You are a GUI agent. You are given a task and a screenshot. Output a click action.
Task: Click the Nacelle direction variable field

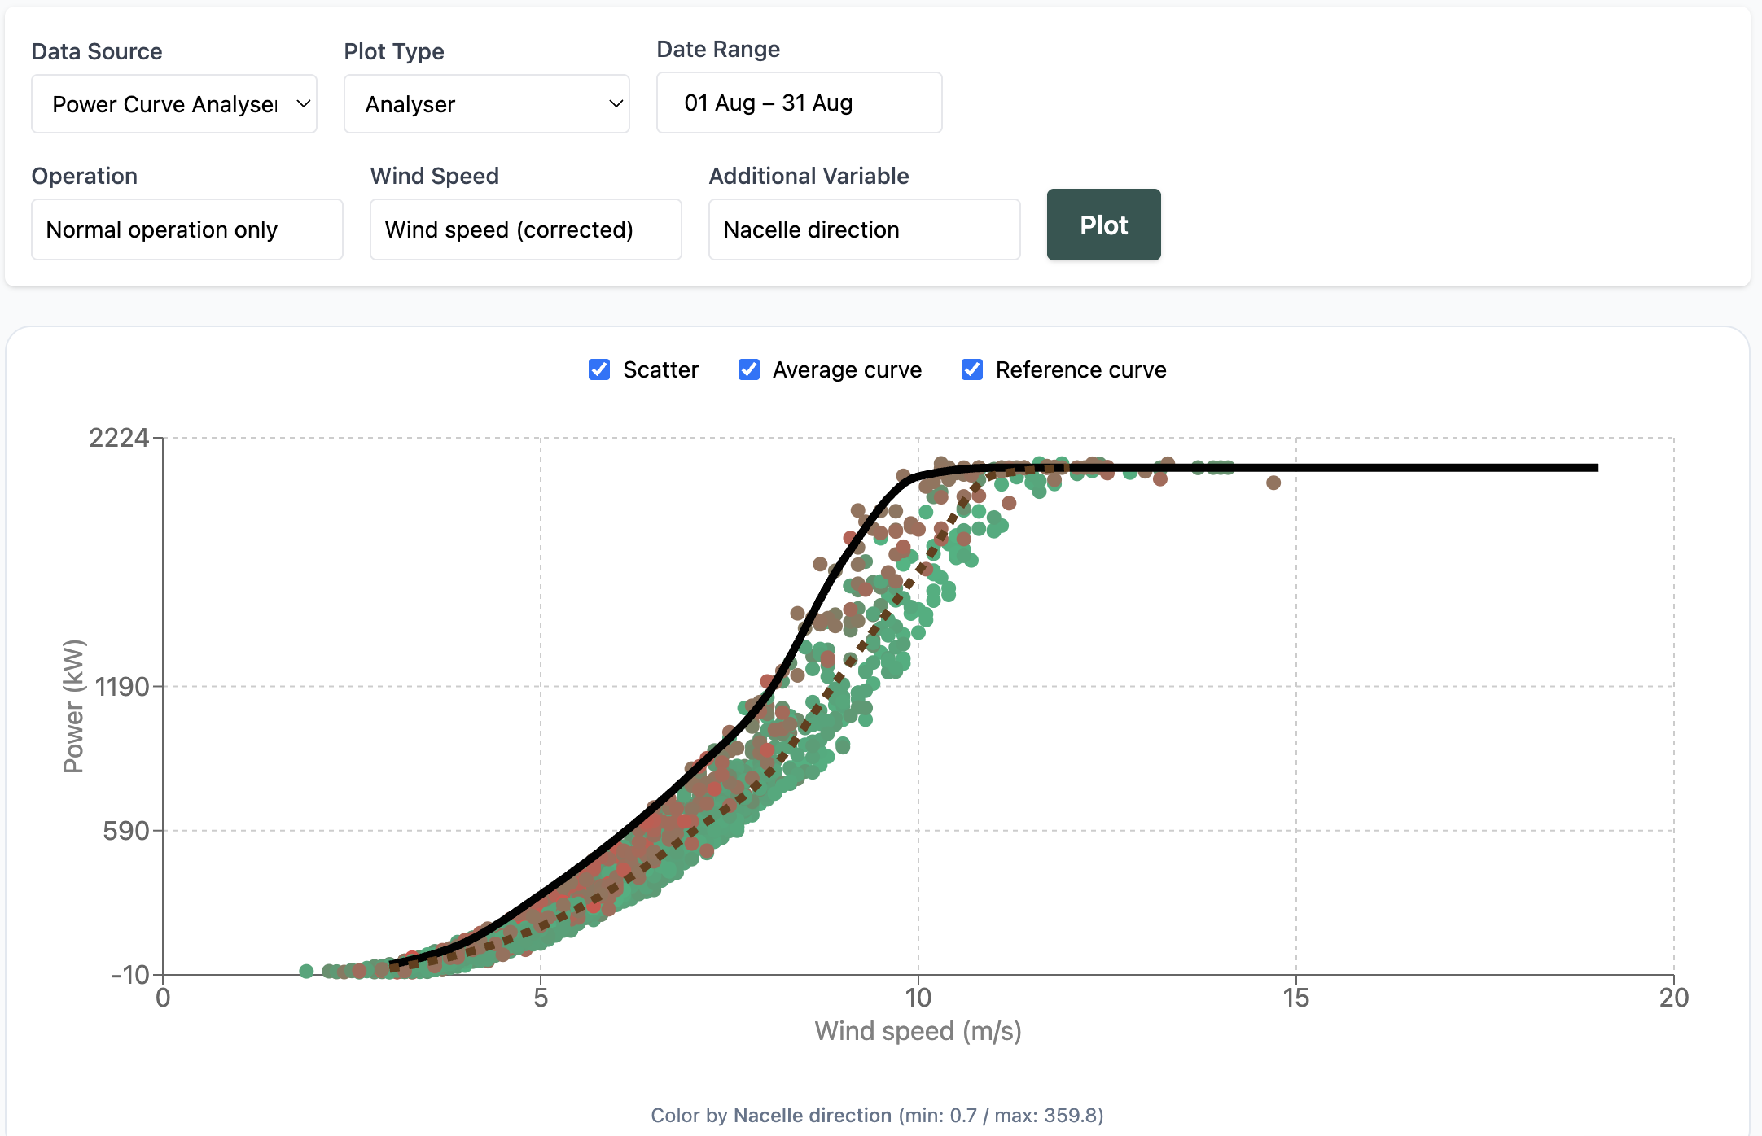864,229
